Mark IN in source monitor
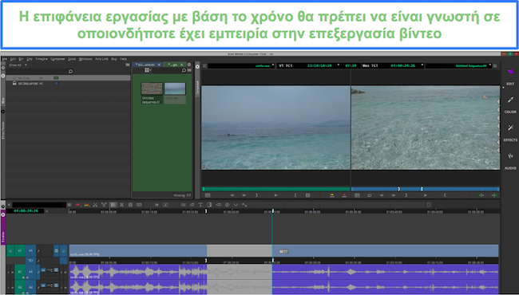 [x=295, y=195]
